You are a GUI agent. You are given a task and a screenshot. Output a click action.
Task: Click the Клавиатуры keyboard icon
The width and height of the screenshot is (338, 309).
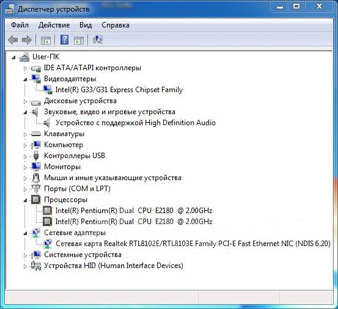tap(36, 134)
